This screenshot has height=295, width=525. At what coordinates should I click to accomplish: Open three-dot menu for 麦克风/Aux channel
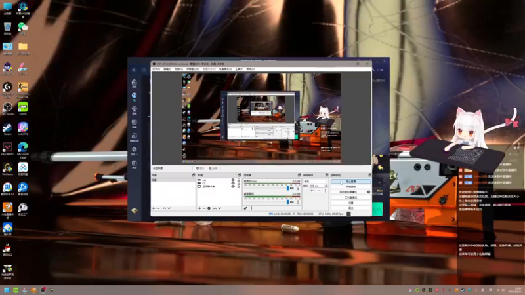298,189
